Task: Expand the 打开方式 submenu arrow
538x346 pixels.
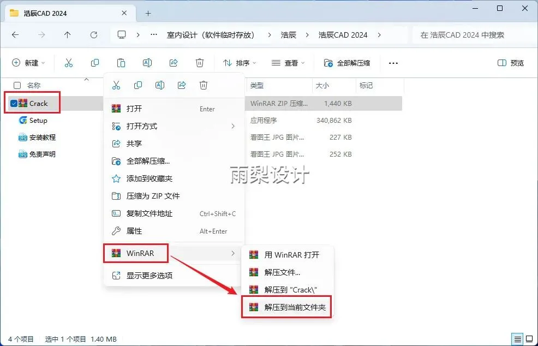Action: tap(233, 126)
